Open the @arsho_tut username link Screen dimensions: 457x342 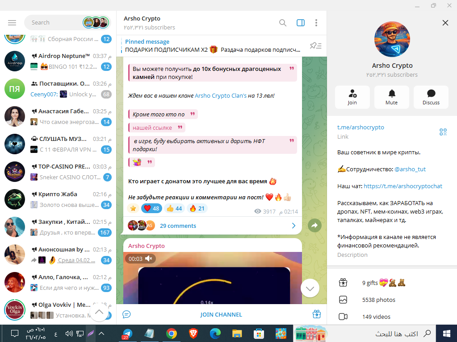(x=410, y=169)
